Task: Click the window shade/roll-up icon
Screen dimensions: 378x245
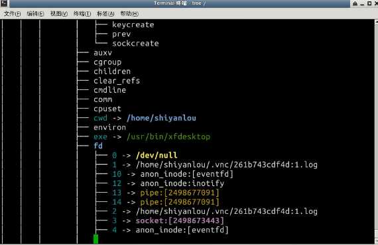Action: pyautogui.click(x=355, y=3)
